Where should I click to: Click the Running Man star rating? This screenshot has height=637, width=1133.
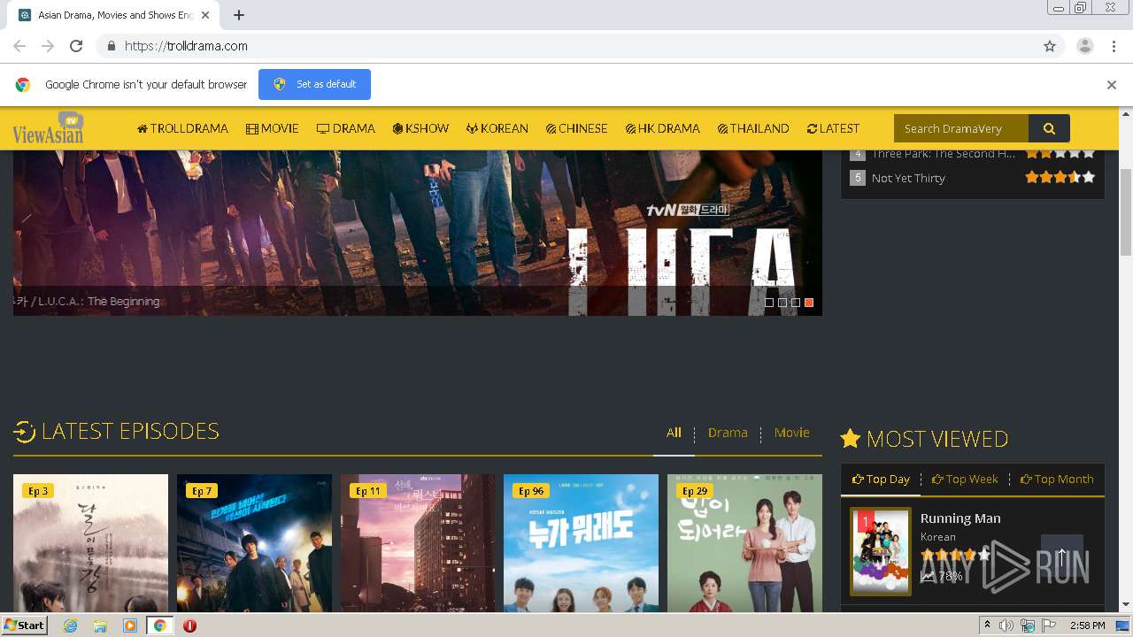pos(955,555)
